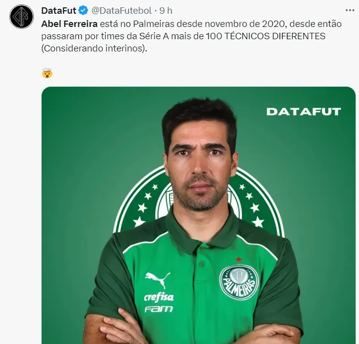This screenshot has height=344, width=359.
Task: Open the tweet via the 9 h timestamp
Action: pyautogui.click(x=166, y=10)
